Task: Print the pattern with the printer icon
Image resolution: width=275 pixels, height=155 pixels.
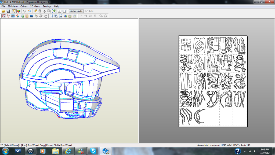Action: [75, 16]
